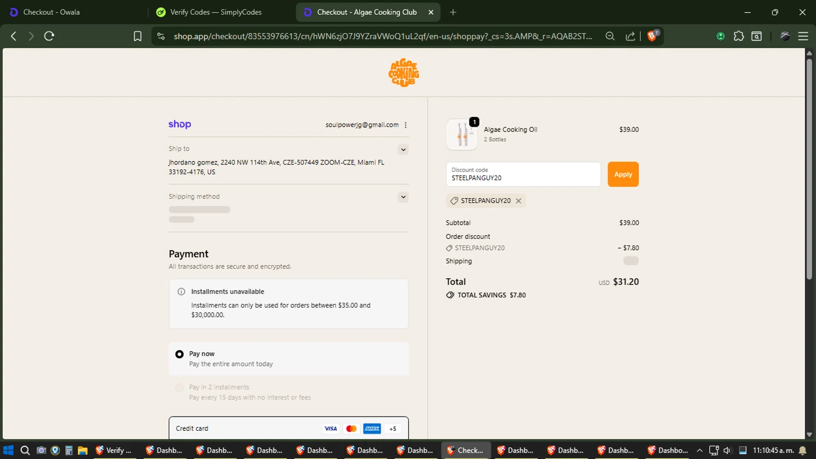
Task: Open the Windows Start menu
Action: (8, 450)
